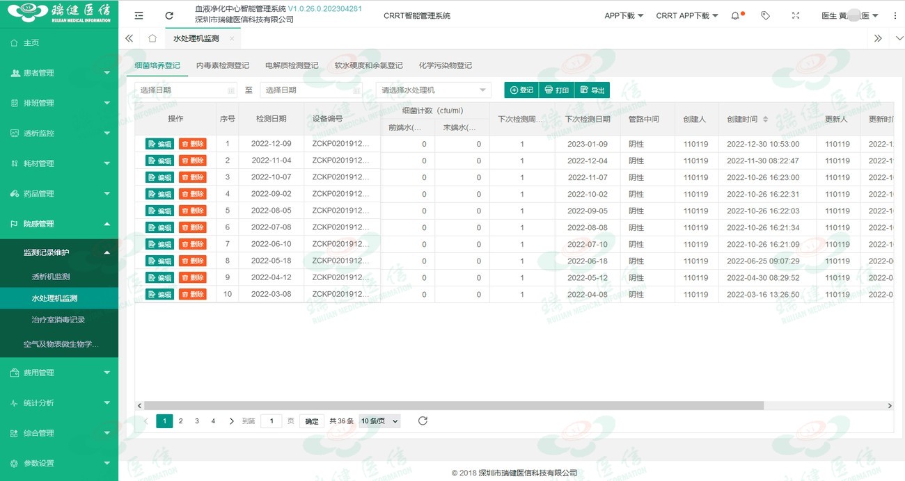Expand 排班管理 sidebar menu

pos(59,103)
